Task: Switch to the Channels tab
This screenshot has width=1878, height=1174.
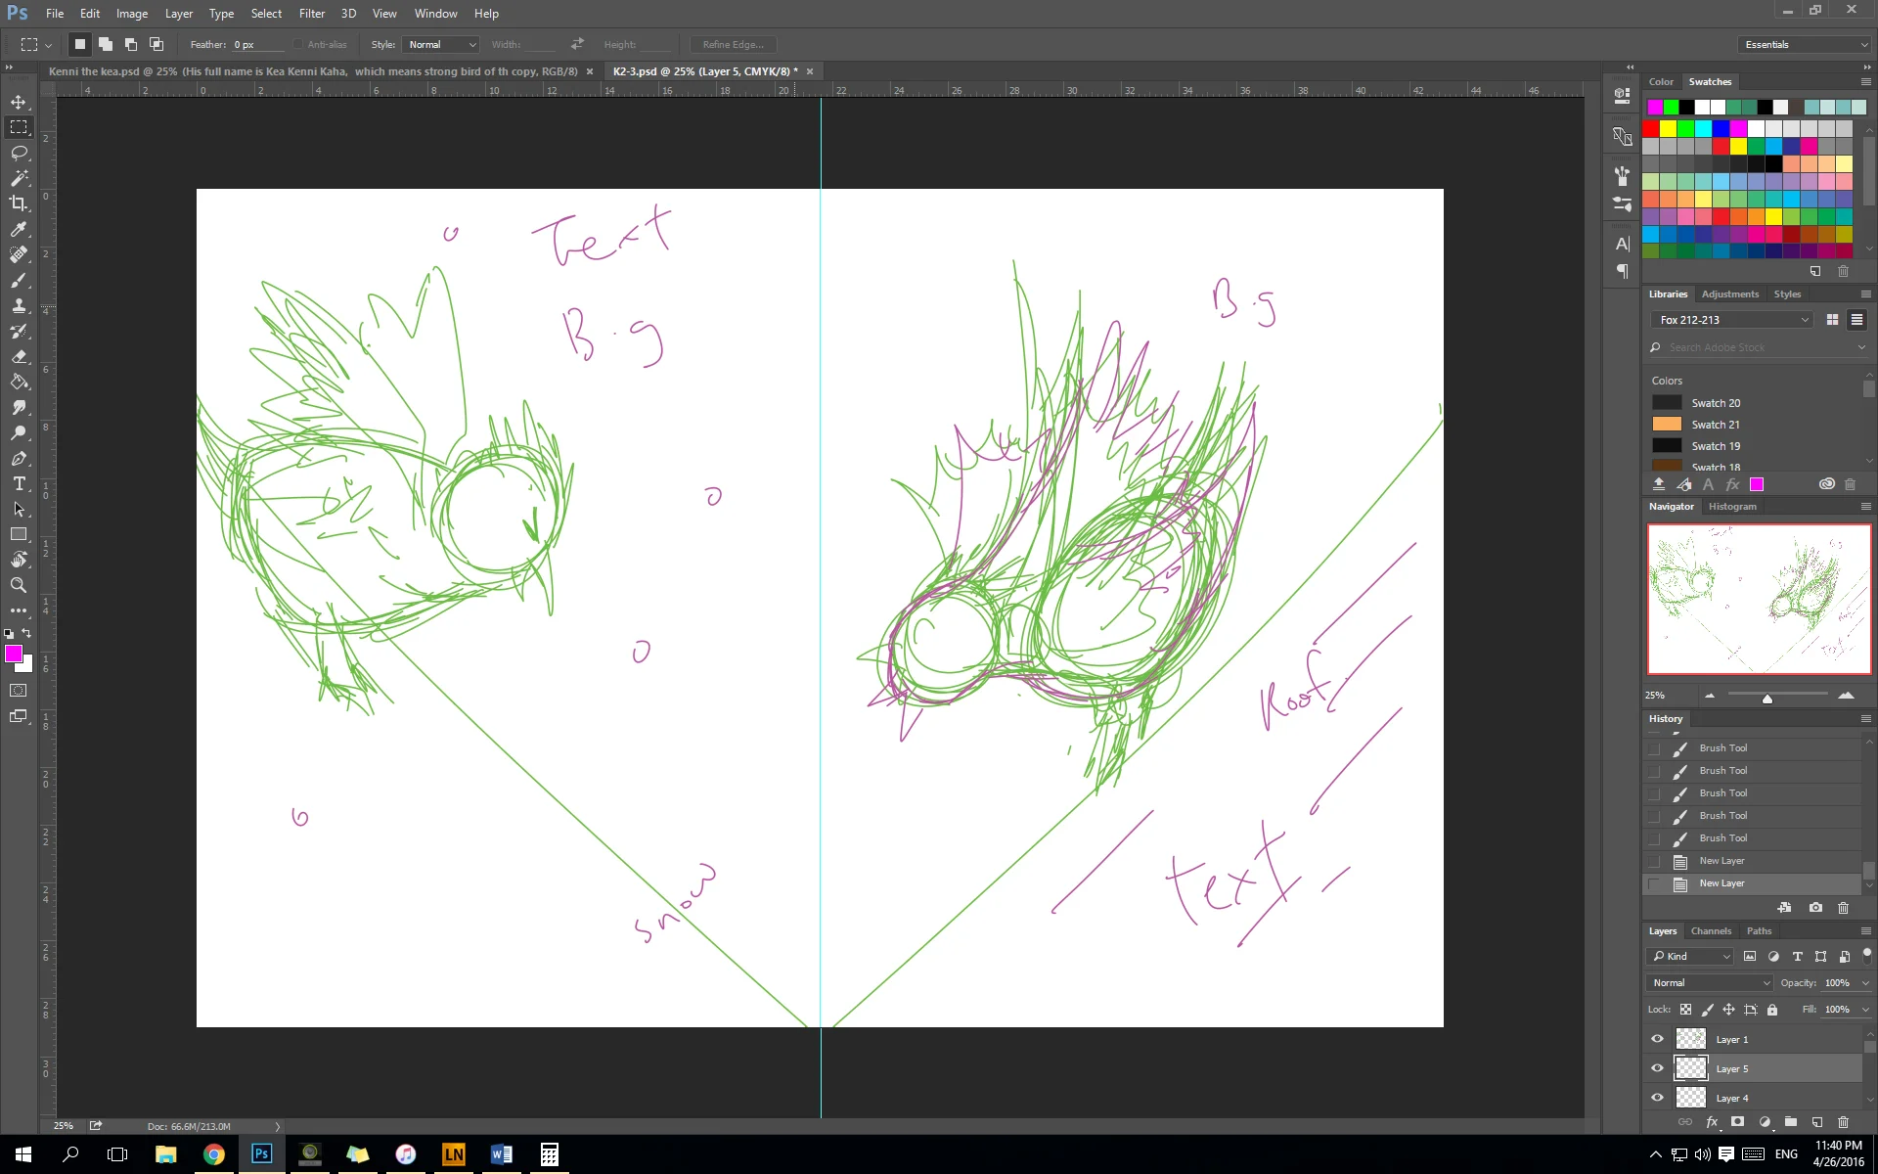Action: point(1711,931)
